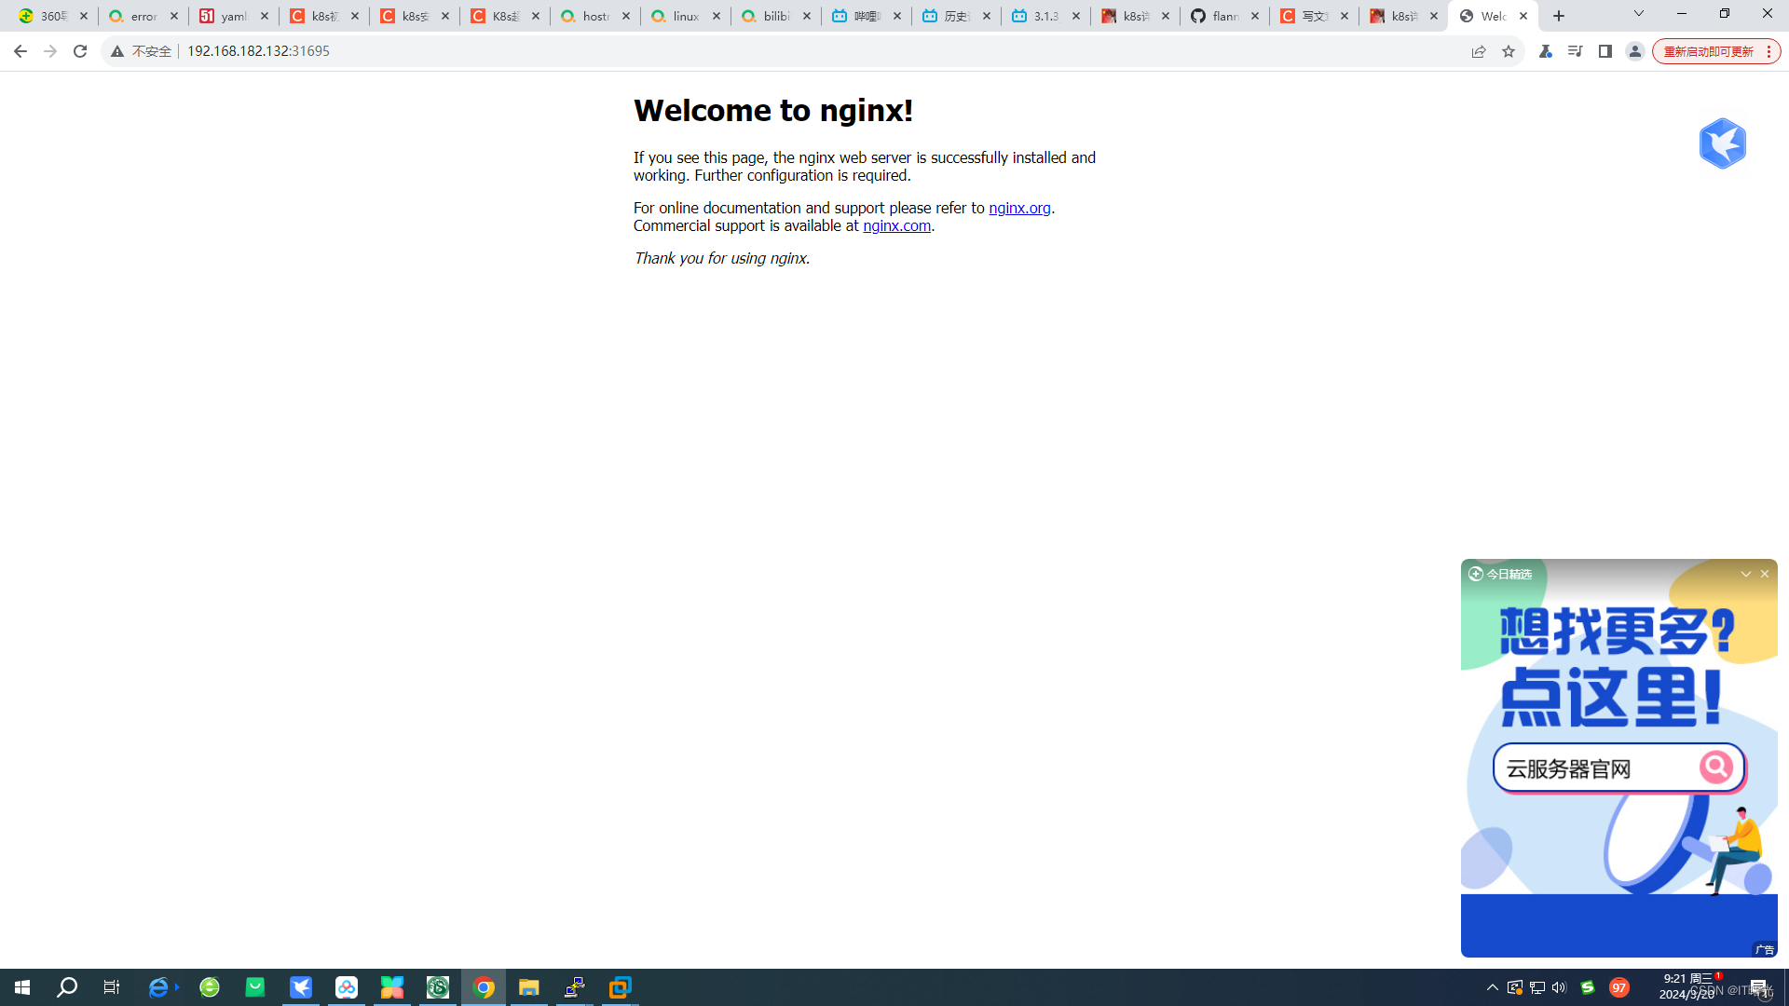Screen dimensions: 1789x1006
Task: Collapse the ad popup with chevron
Action: [1746, 574]
